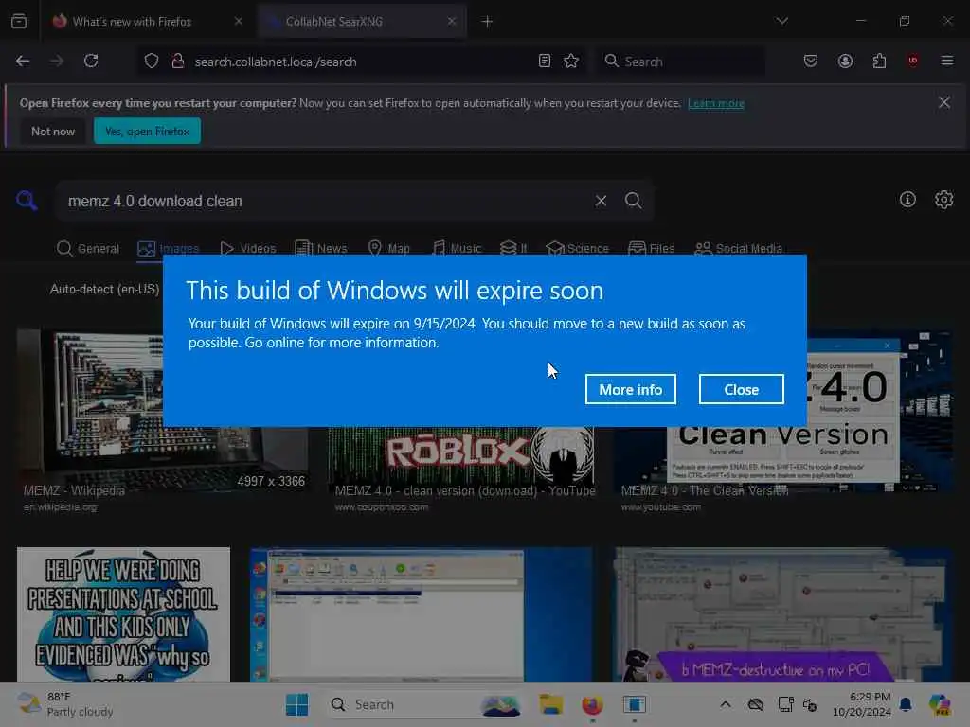The width and height of the screenshot is (970, 727).
Task: Switch to the Social Media category
Action: click(x=739, y=249)
